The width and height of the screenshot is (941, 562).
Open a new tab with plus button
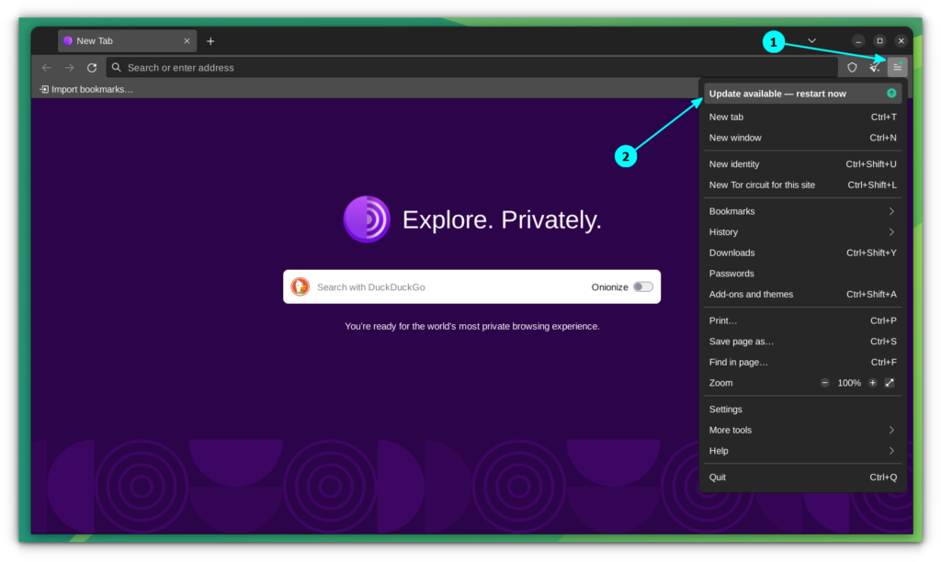click(210, 41)
